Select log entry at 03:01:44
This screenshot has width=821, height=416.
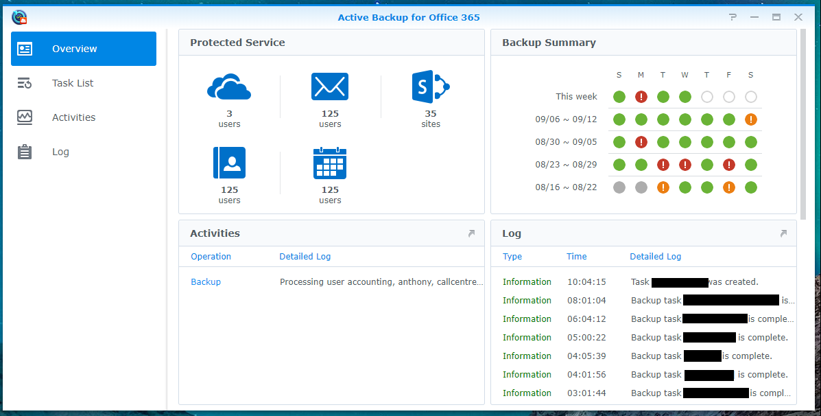[x=643, y=393]
